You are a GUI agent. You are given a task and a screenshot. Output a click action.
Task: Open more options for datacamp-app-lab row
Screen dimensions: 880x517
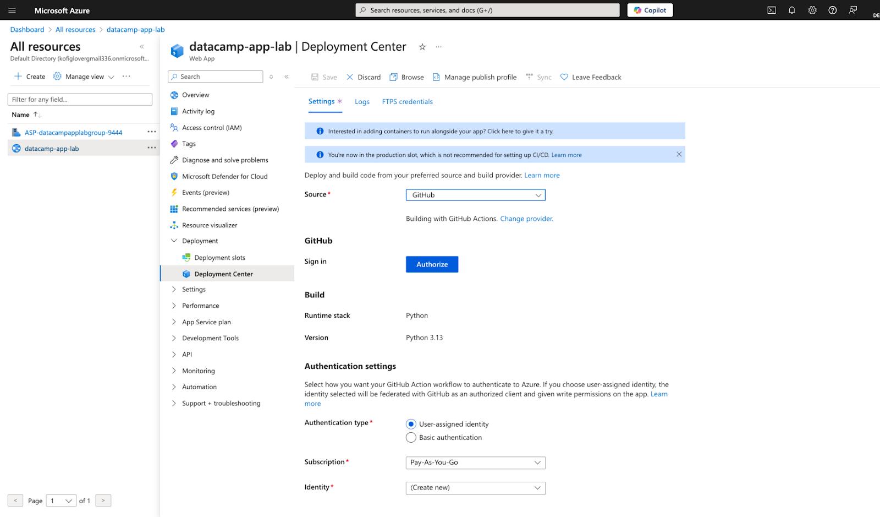152,148
